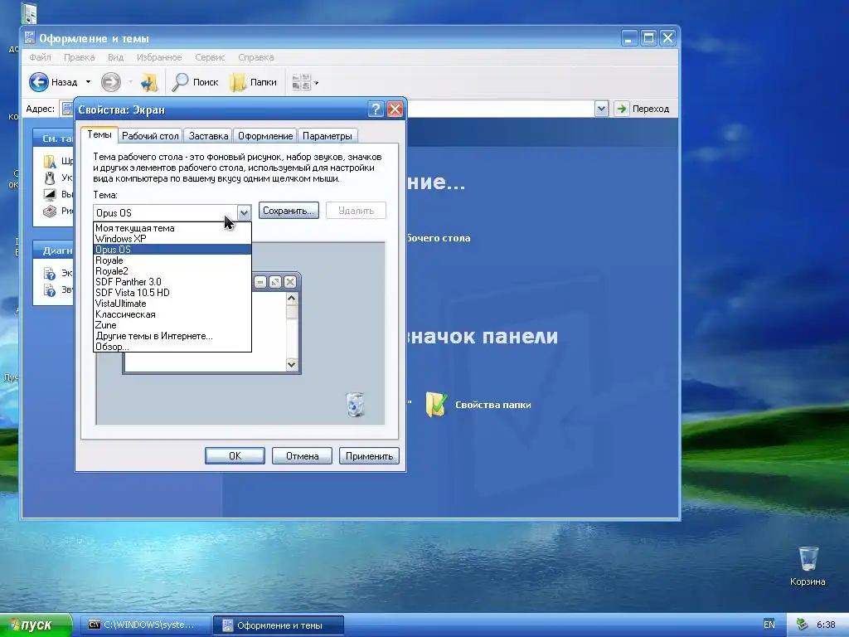The image size is (849, 637).
Task: Open Search with the magnifier icon
Action: tap(180, 82)
